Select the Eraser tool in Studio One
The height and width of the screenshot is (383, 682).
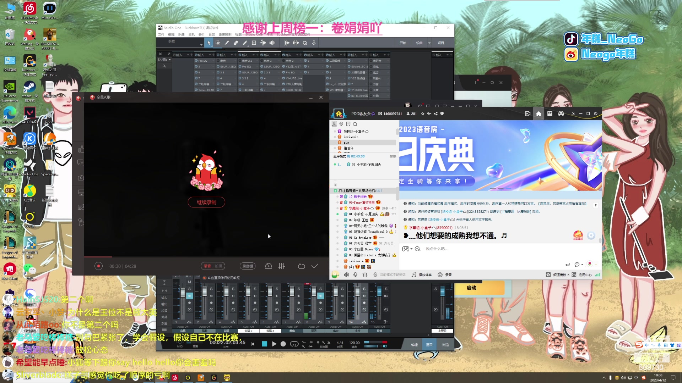[x=236, y=43]
